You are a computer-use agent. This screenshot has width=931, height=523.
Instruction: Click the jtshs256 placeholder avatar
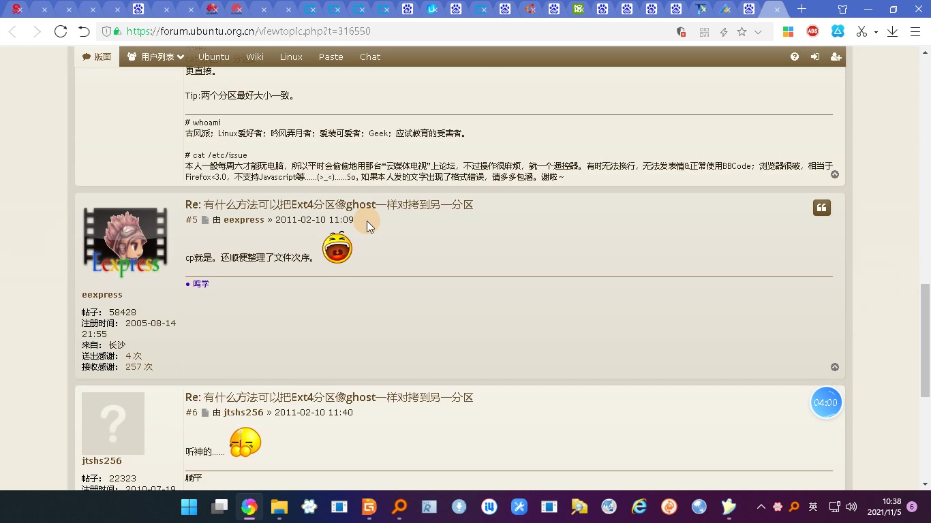(113, 424)
